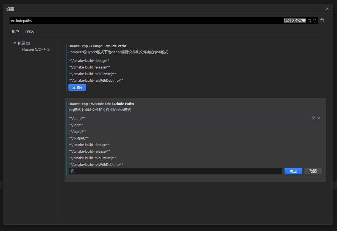Select the **/.mm/** entry

[77, 118]
